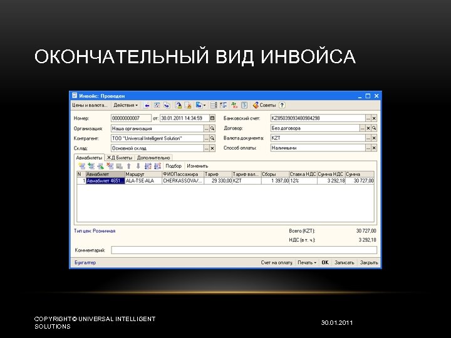Open calendar picker next to date field
The height and width of the screenshot is (338, 451).
click(212, 118)
